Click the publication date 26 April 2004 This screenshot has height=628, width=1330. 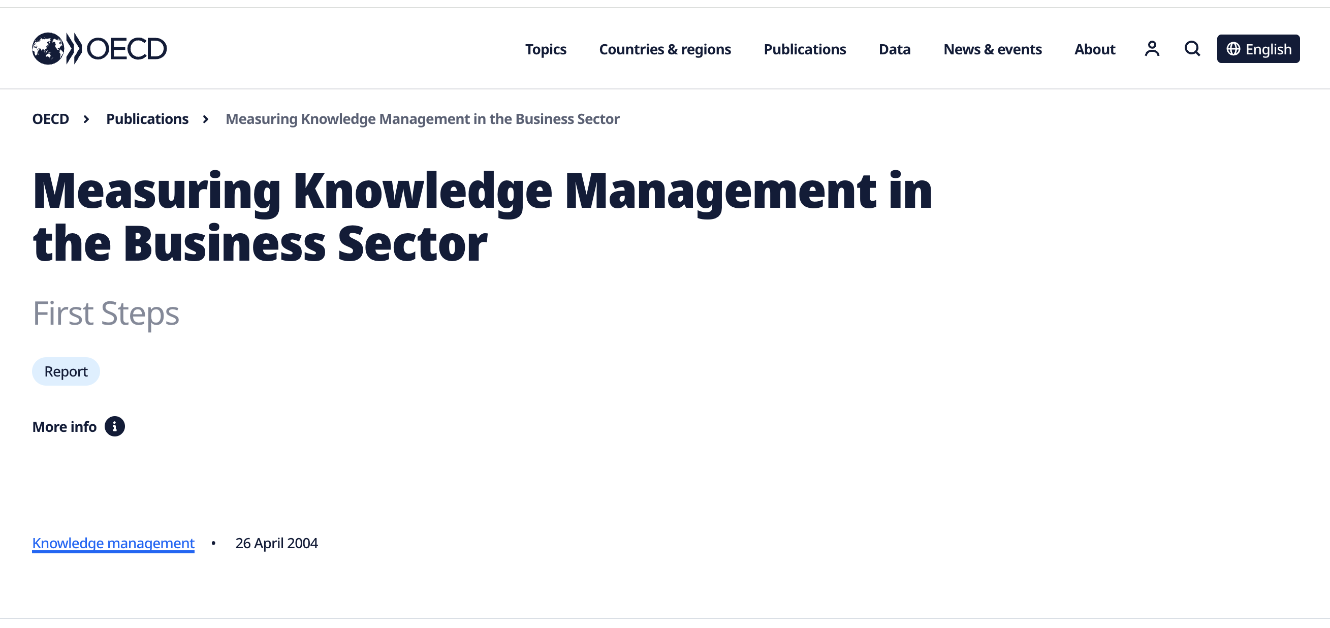pos(277,543)
